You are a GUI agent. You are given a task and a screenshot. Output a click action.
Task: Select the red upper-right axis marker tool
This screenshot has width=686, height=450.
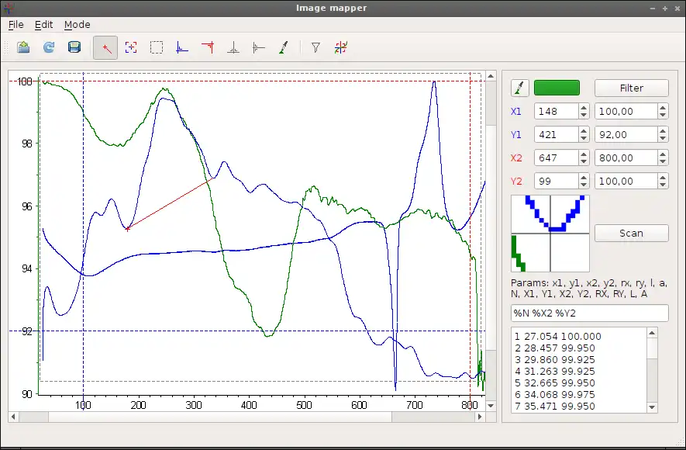(x=208, y=47)
